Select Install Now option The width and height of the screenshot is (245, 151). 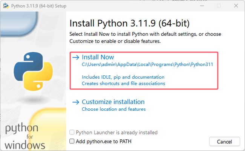click(144, 70)
